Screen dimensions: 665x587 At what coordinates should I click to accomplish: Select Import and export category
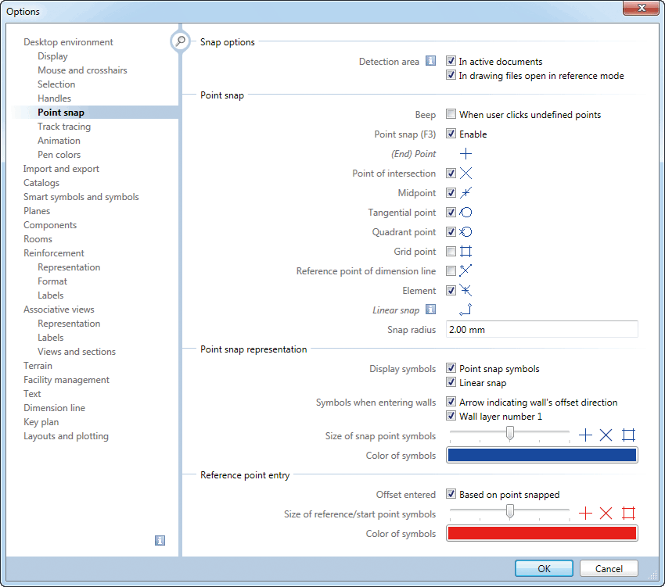[x=61, y=169]
